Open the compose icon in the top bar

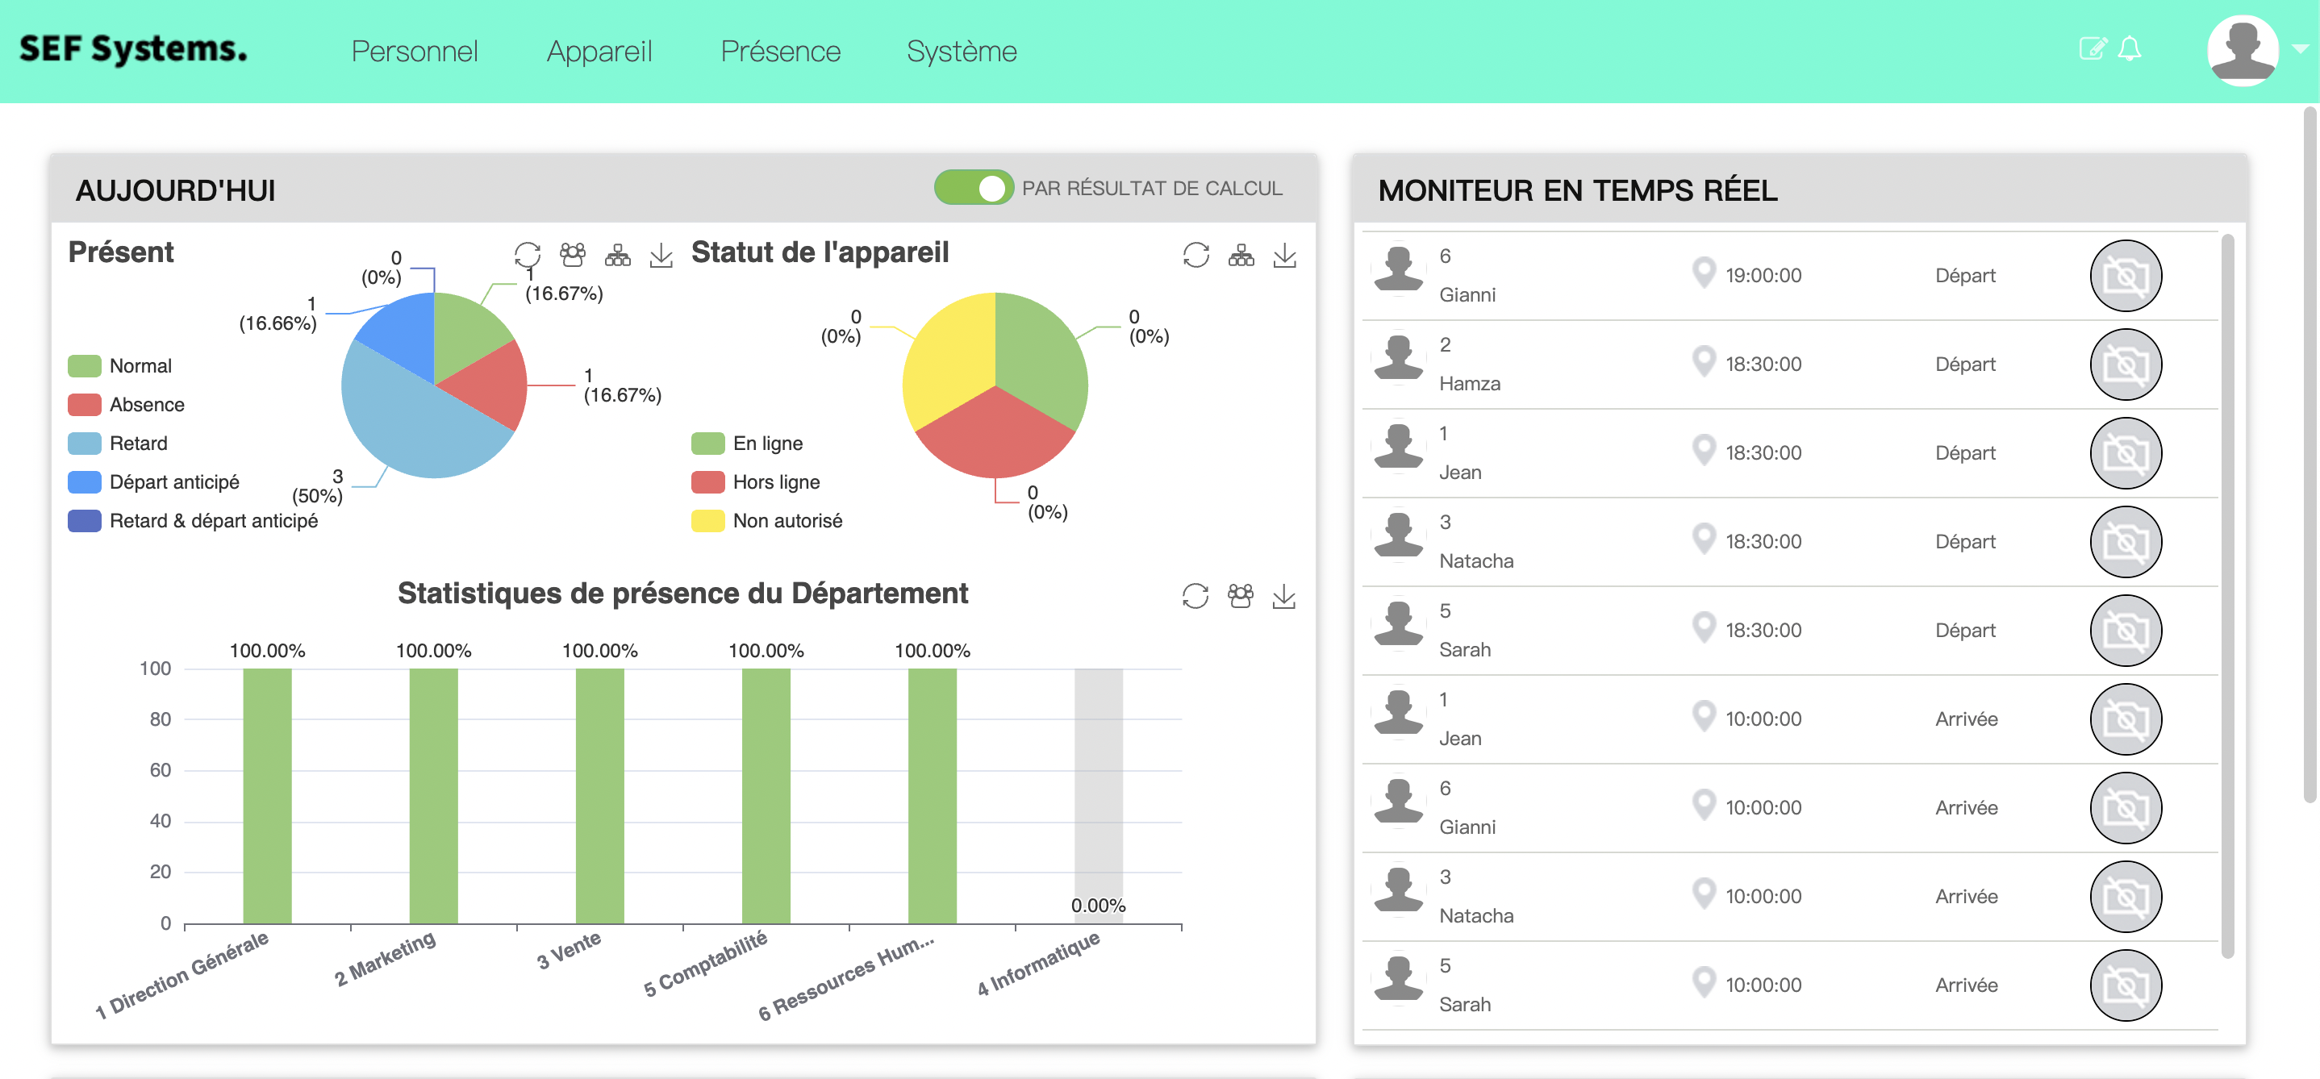2093,49
